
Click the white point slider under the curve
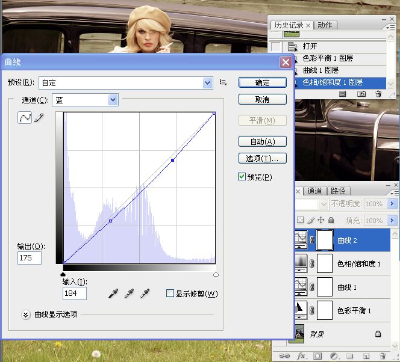coord(216,274)
